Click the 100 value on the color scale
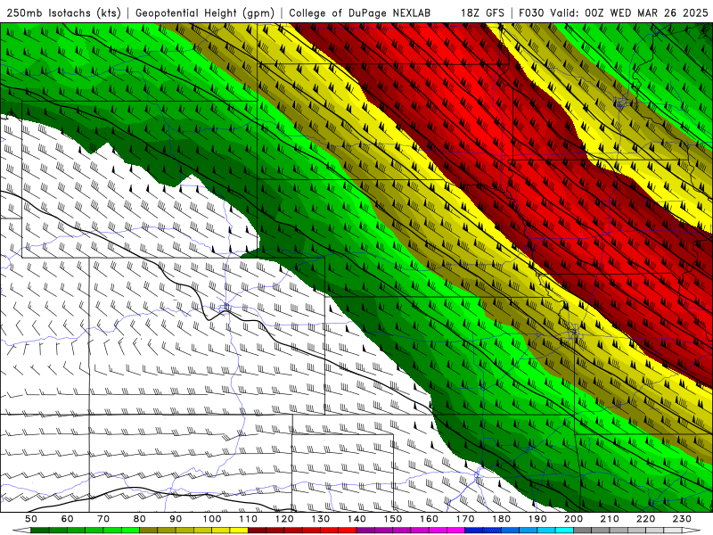713x535 pixels. click(212, 519)
